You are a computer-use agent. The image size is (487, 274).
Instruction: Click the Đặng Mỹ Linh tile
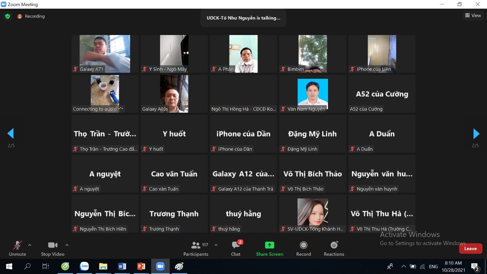coord(313,134)
